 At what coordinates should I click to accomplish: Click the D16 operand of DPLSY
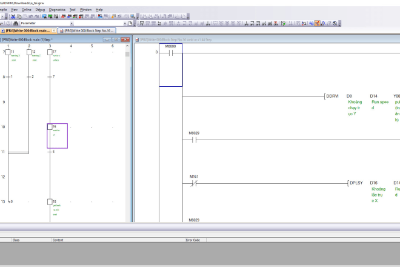tap(374, 183)
